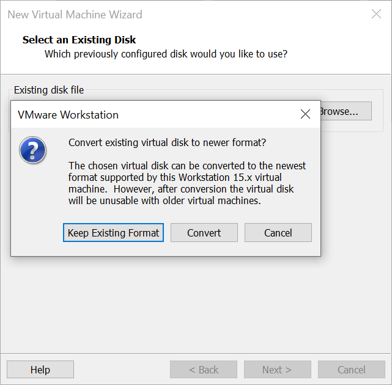Click the Keep Existing Format button

pyautogui.click(x=113, y=233)
